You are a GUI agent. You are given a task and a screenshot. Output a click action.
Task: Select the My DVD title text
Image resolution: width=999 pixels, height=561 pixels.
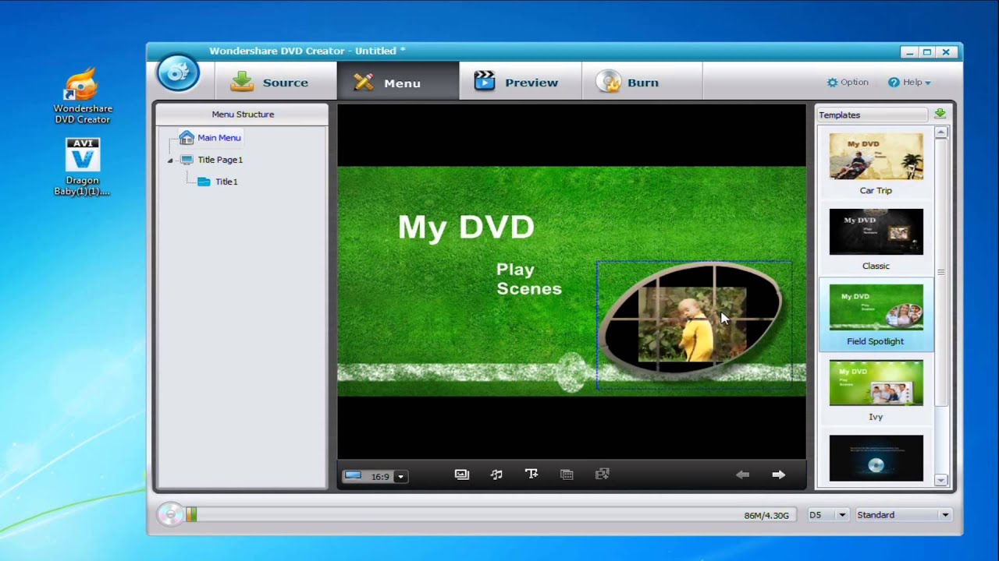[466, 227]
